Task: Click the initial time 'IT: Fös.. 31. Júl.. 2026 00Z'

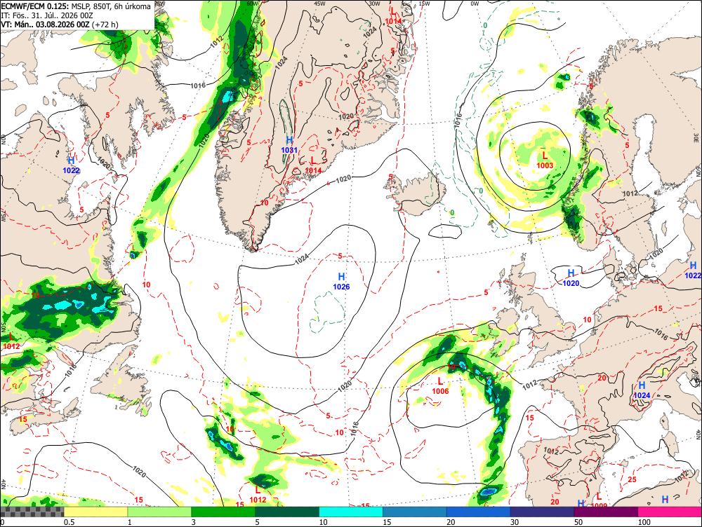Action: [47, 15]
